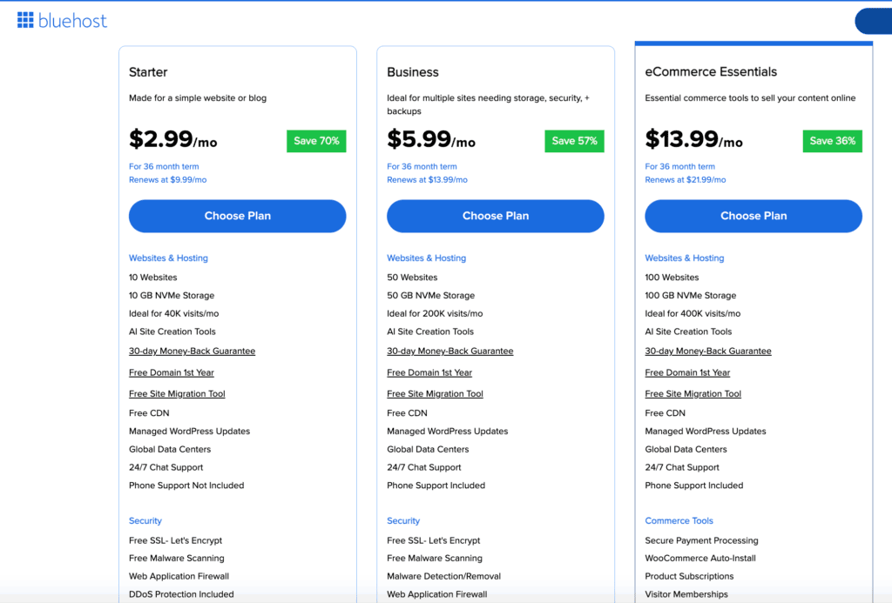Image resolution: width=892 pixels, height=603 pixels.
Task: Open Business Free Site Migration Tool link
Action: 435,394
